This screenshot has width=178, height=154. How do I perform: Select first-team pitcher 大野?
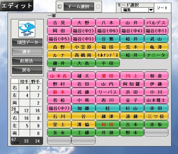click(83, 22)
